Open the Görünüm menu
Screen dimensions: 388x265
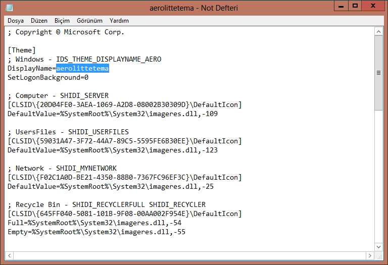click(x=89, y=21)
